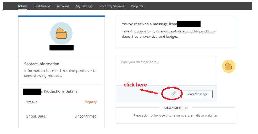Click the 'Take this opportunity to ask questions' text
This screenshot has height=134, width=258.
pos(170,34)
